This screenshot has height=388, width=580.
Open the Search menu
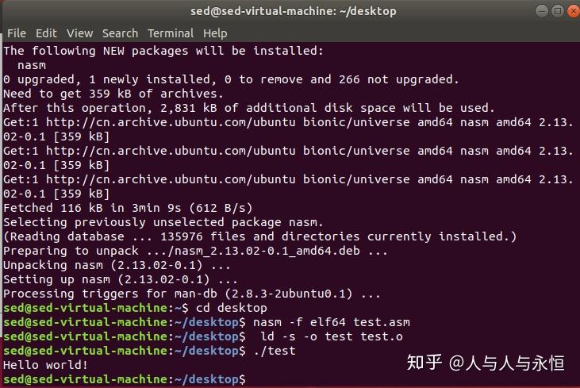[121, 33]
